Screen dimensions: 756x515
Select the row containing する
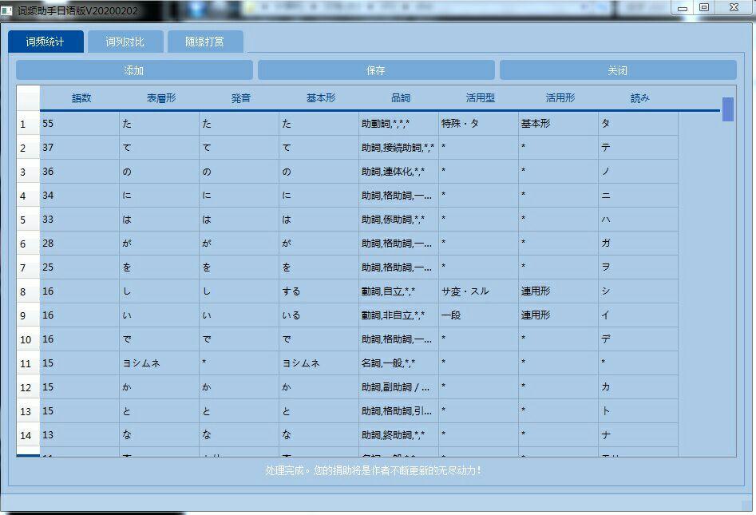pos(319,291)
